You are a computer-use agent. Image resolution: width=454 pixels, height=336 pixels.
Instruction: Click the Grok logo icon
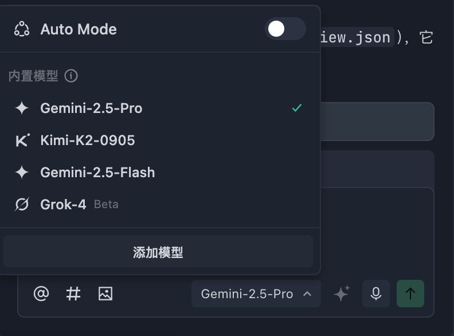22,204
